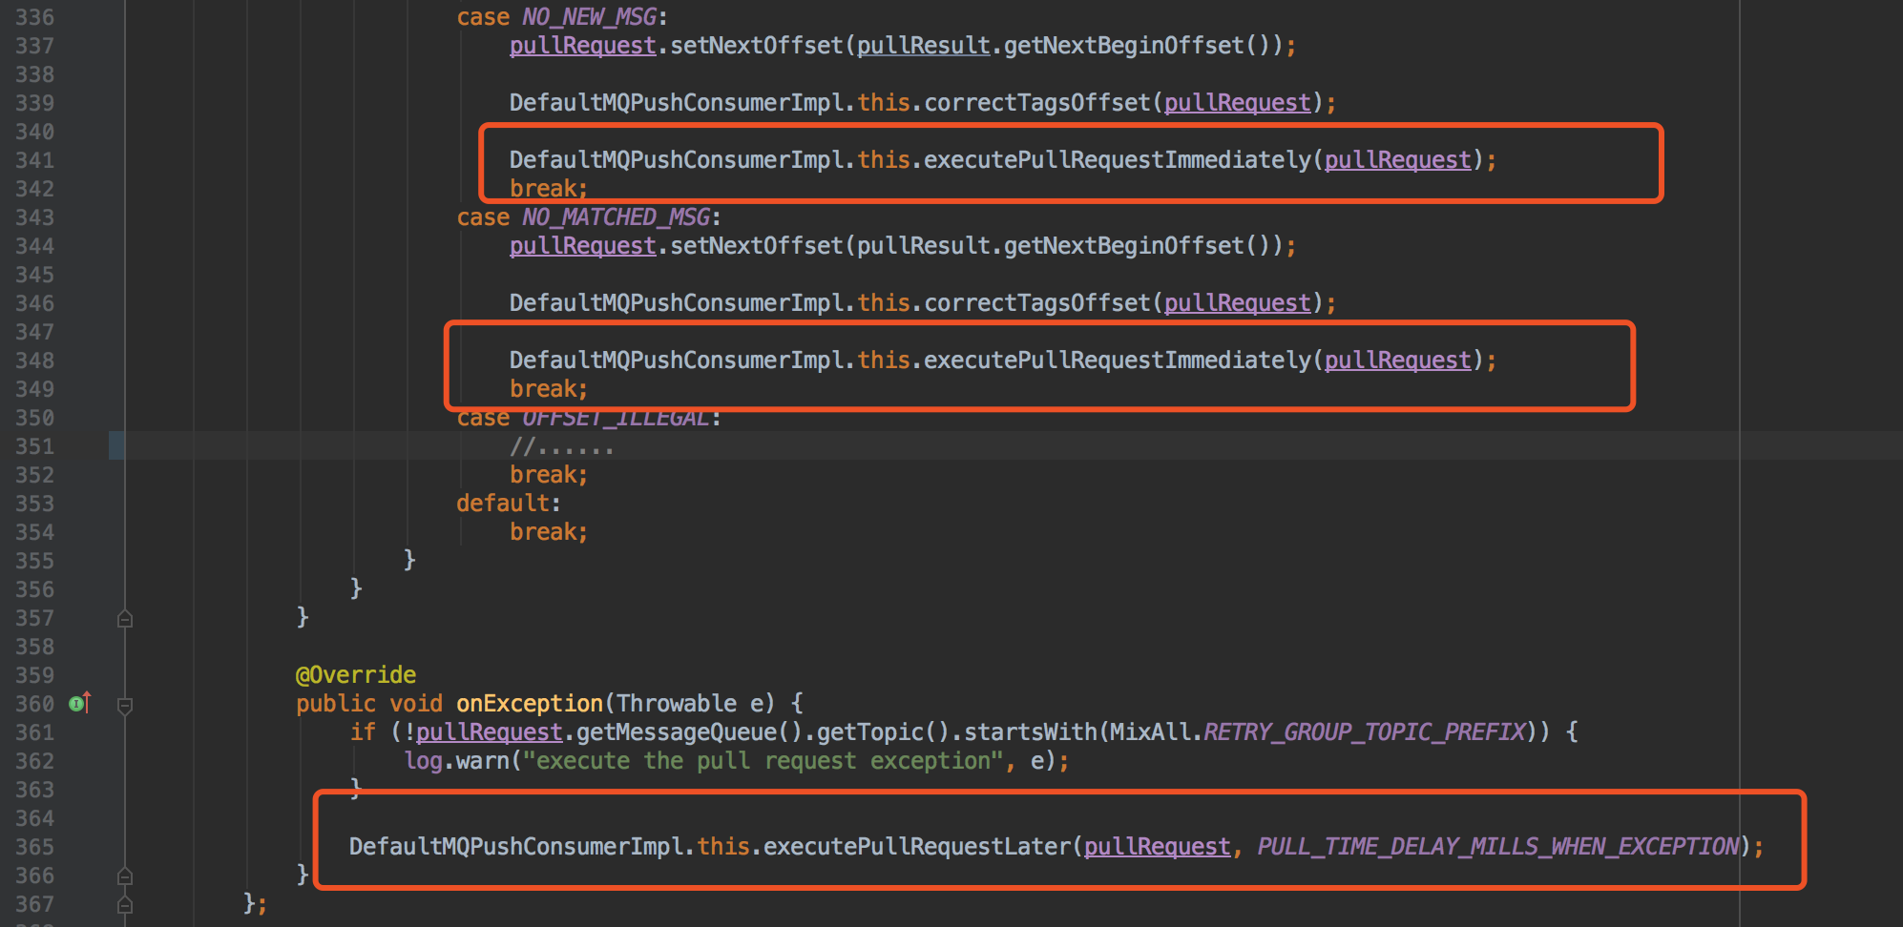Click the PULL_TIME_DELAY_MILLS_WHEN_EXCEPTION constant
The image size is (1903, 927).
[x=1498, y=847]
